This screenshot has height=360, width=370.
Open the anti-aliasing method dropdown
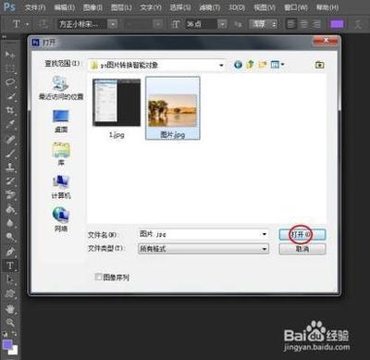coord(264,24)
